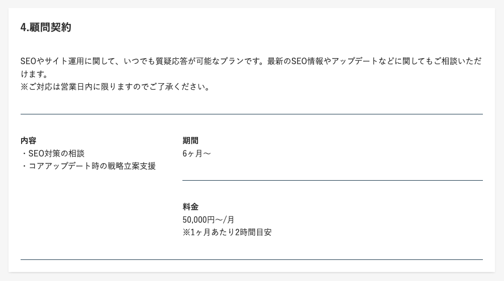Click the bottom divider line of the card
Image resolution: width=504 pixels, height=281 pixels.
(251, 259)
